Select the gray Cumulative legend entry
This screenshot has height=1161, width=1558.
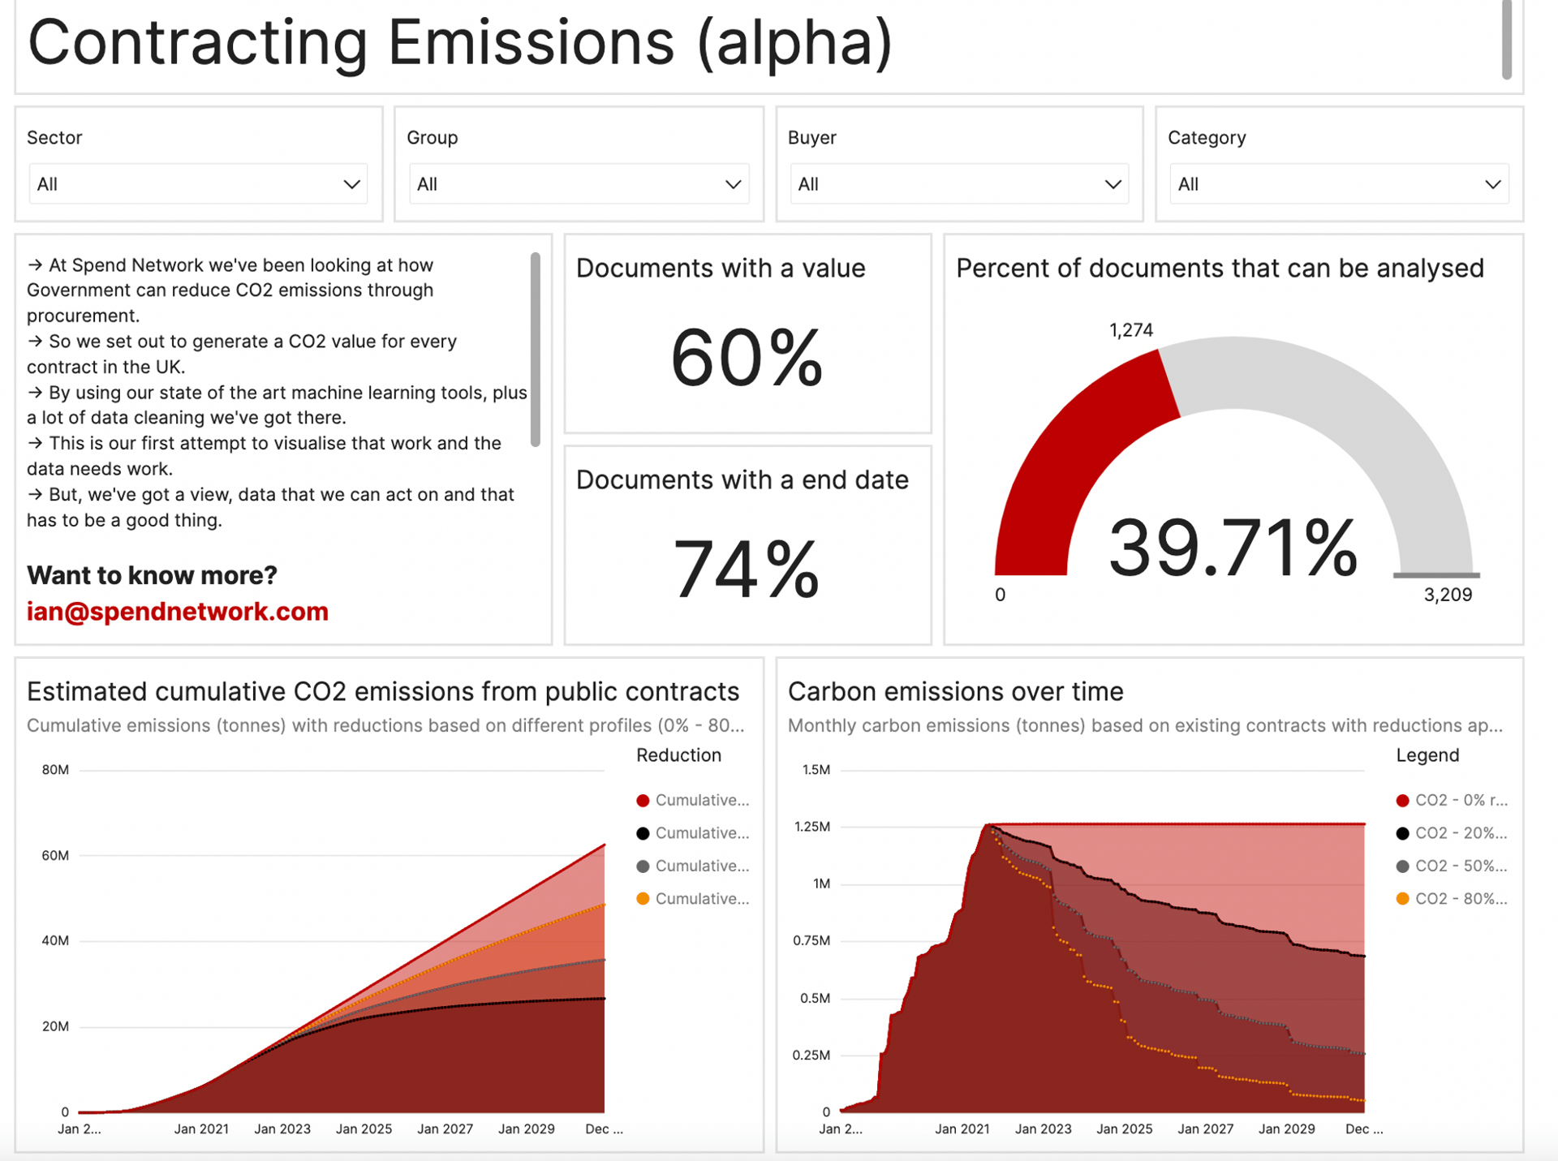693,866
